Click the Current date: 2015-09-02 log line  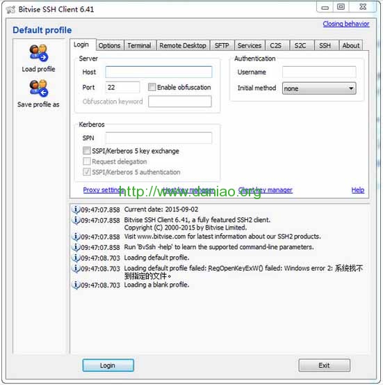coord(161,210)
